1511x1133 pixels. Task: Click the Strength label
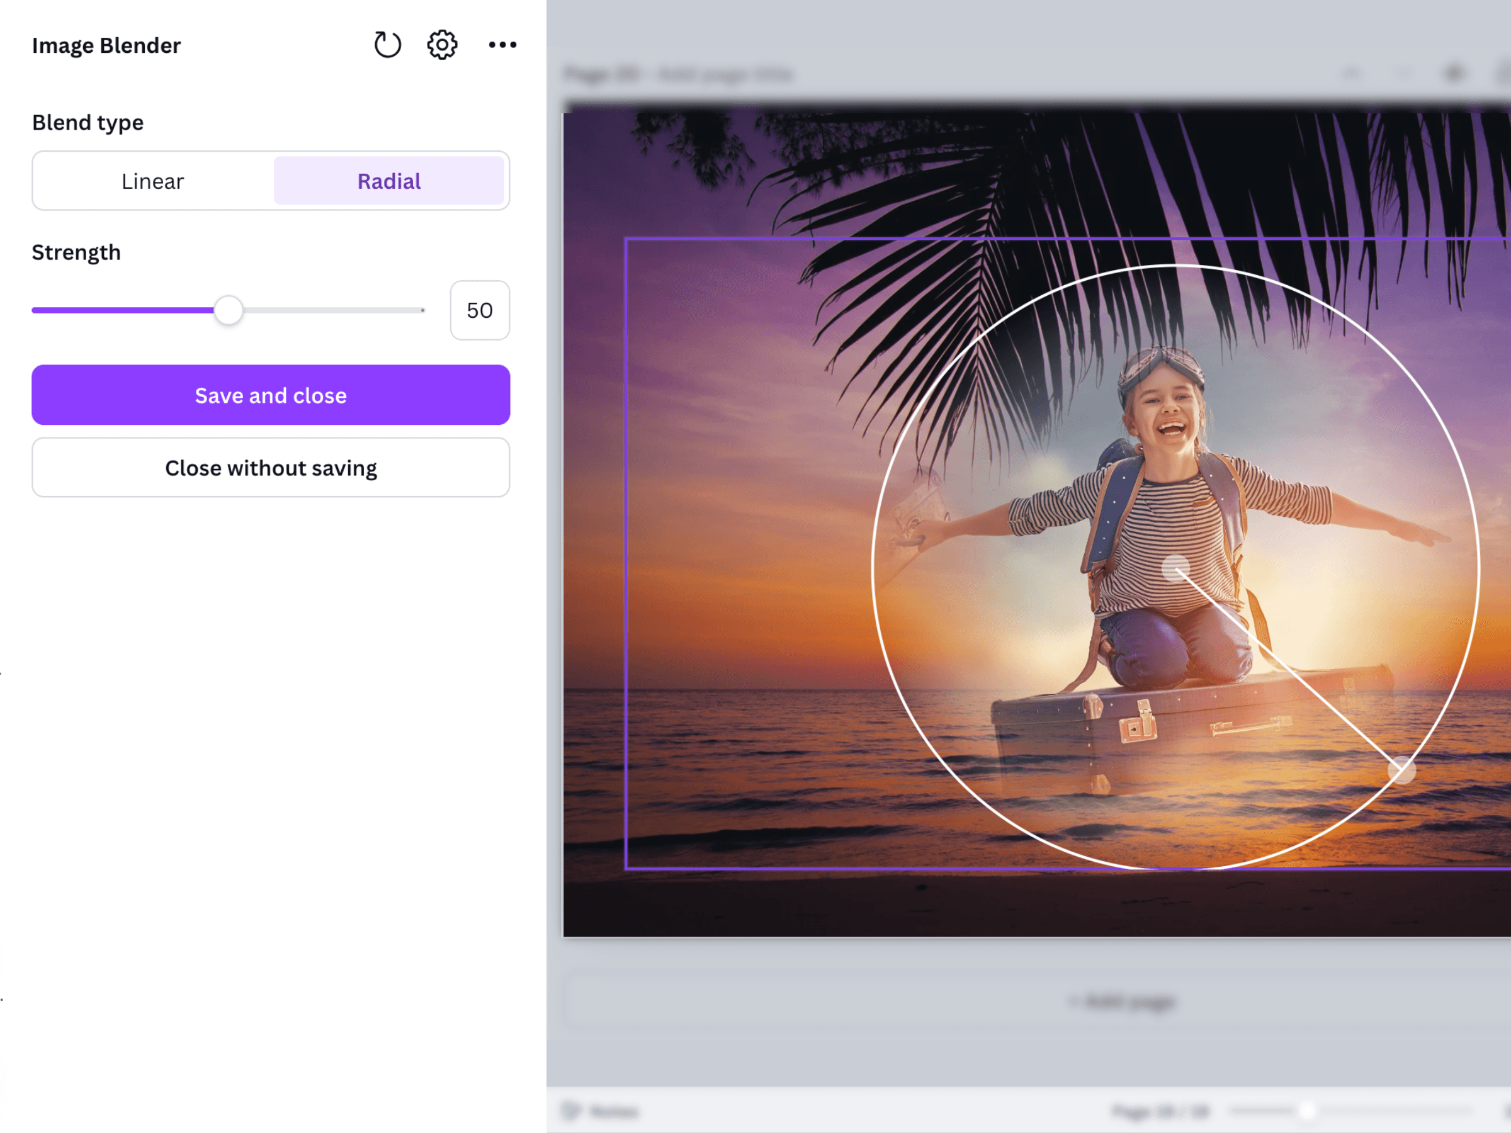(77, 252)
